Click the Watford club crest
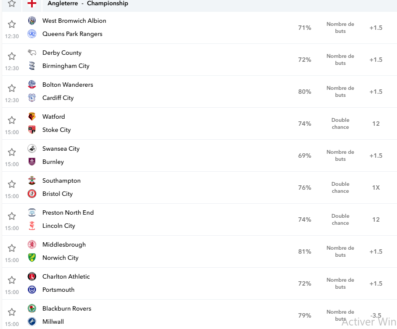397x329 pixels. [32, 117]
